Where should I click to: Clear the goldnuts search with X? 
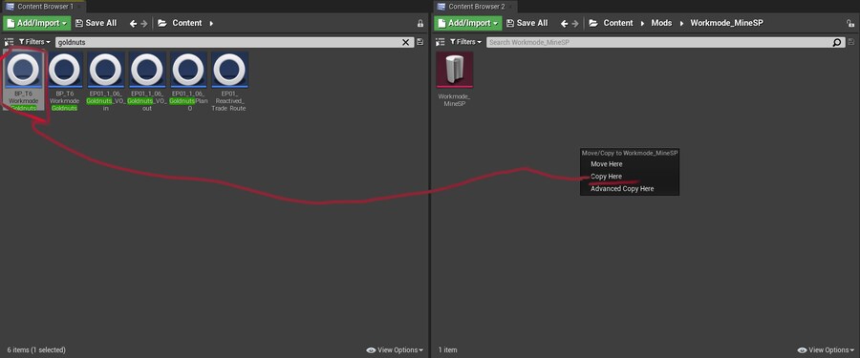pos(406,42)
